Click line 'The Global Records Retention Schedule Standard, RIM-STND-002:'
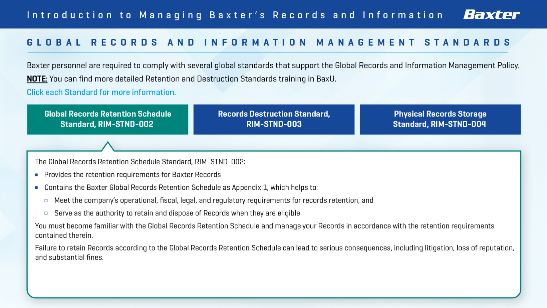 tap(140, 162)
